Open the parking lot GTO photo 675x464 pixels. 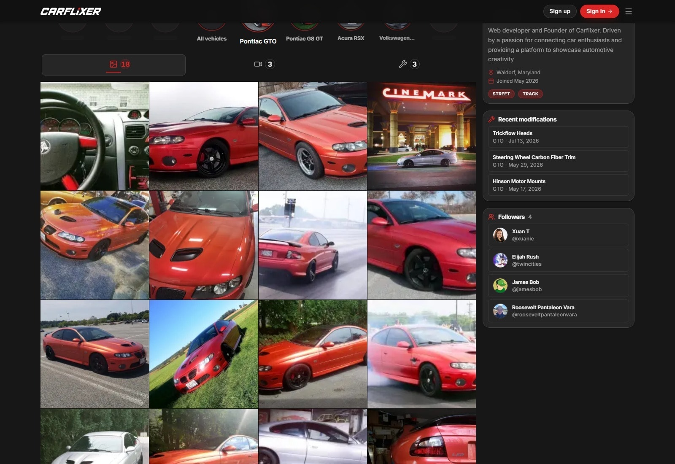[94, 354]
